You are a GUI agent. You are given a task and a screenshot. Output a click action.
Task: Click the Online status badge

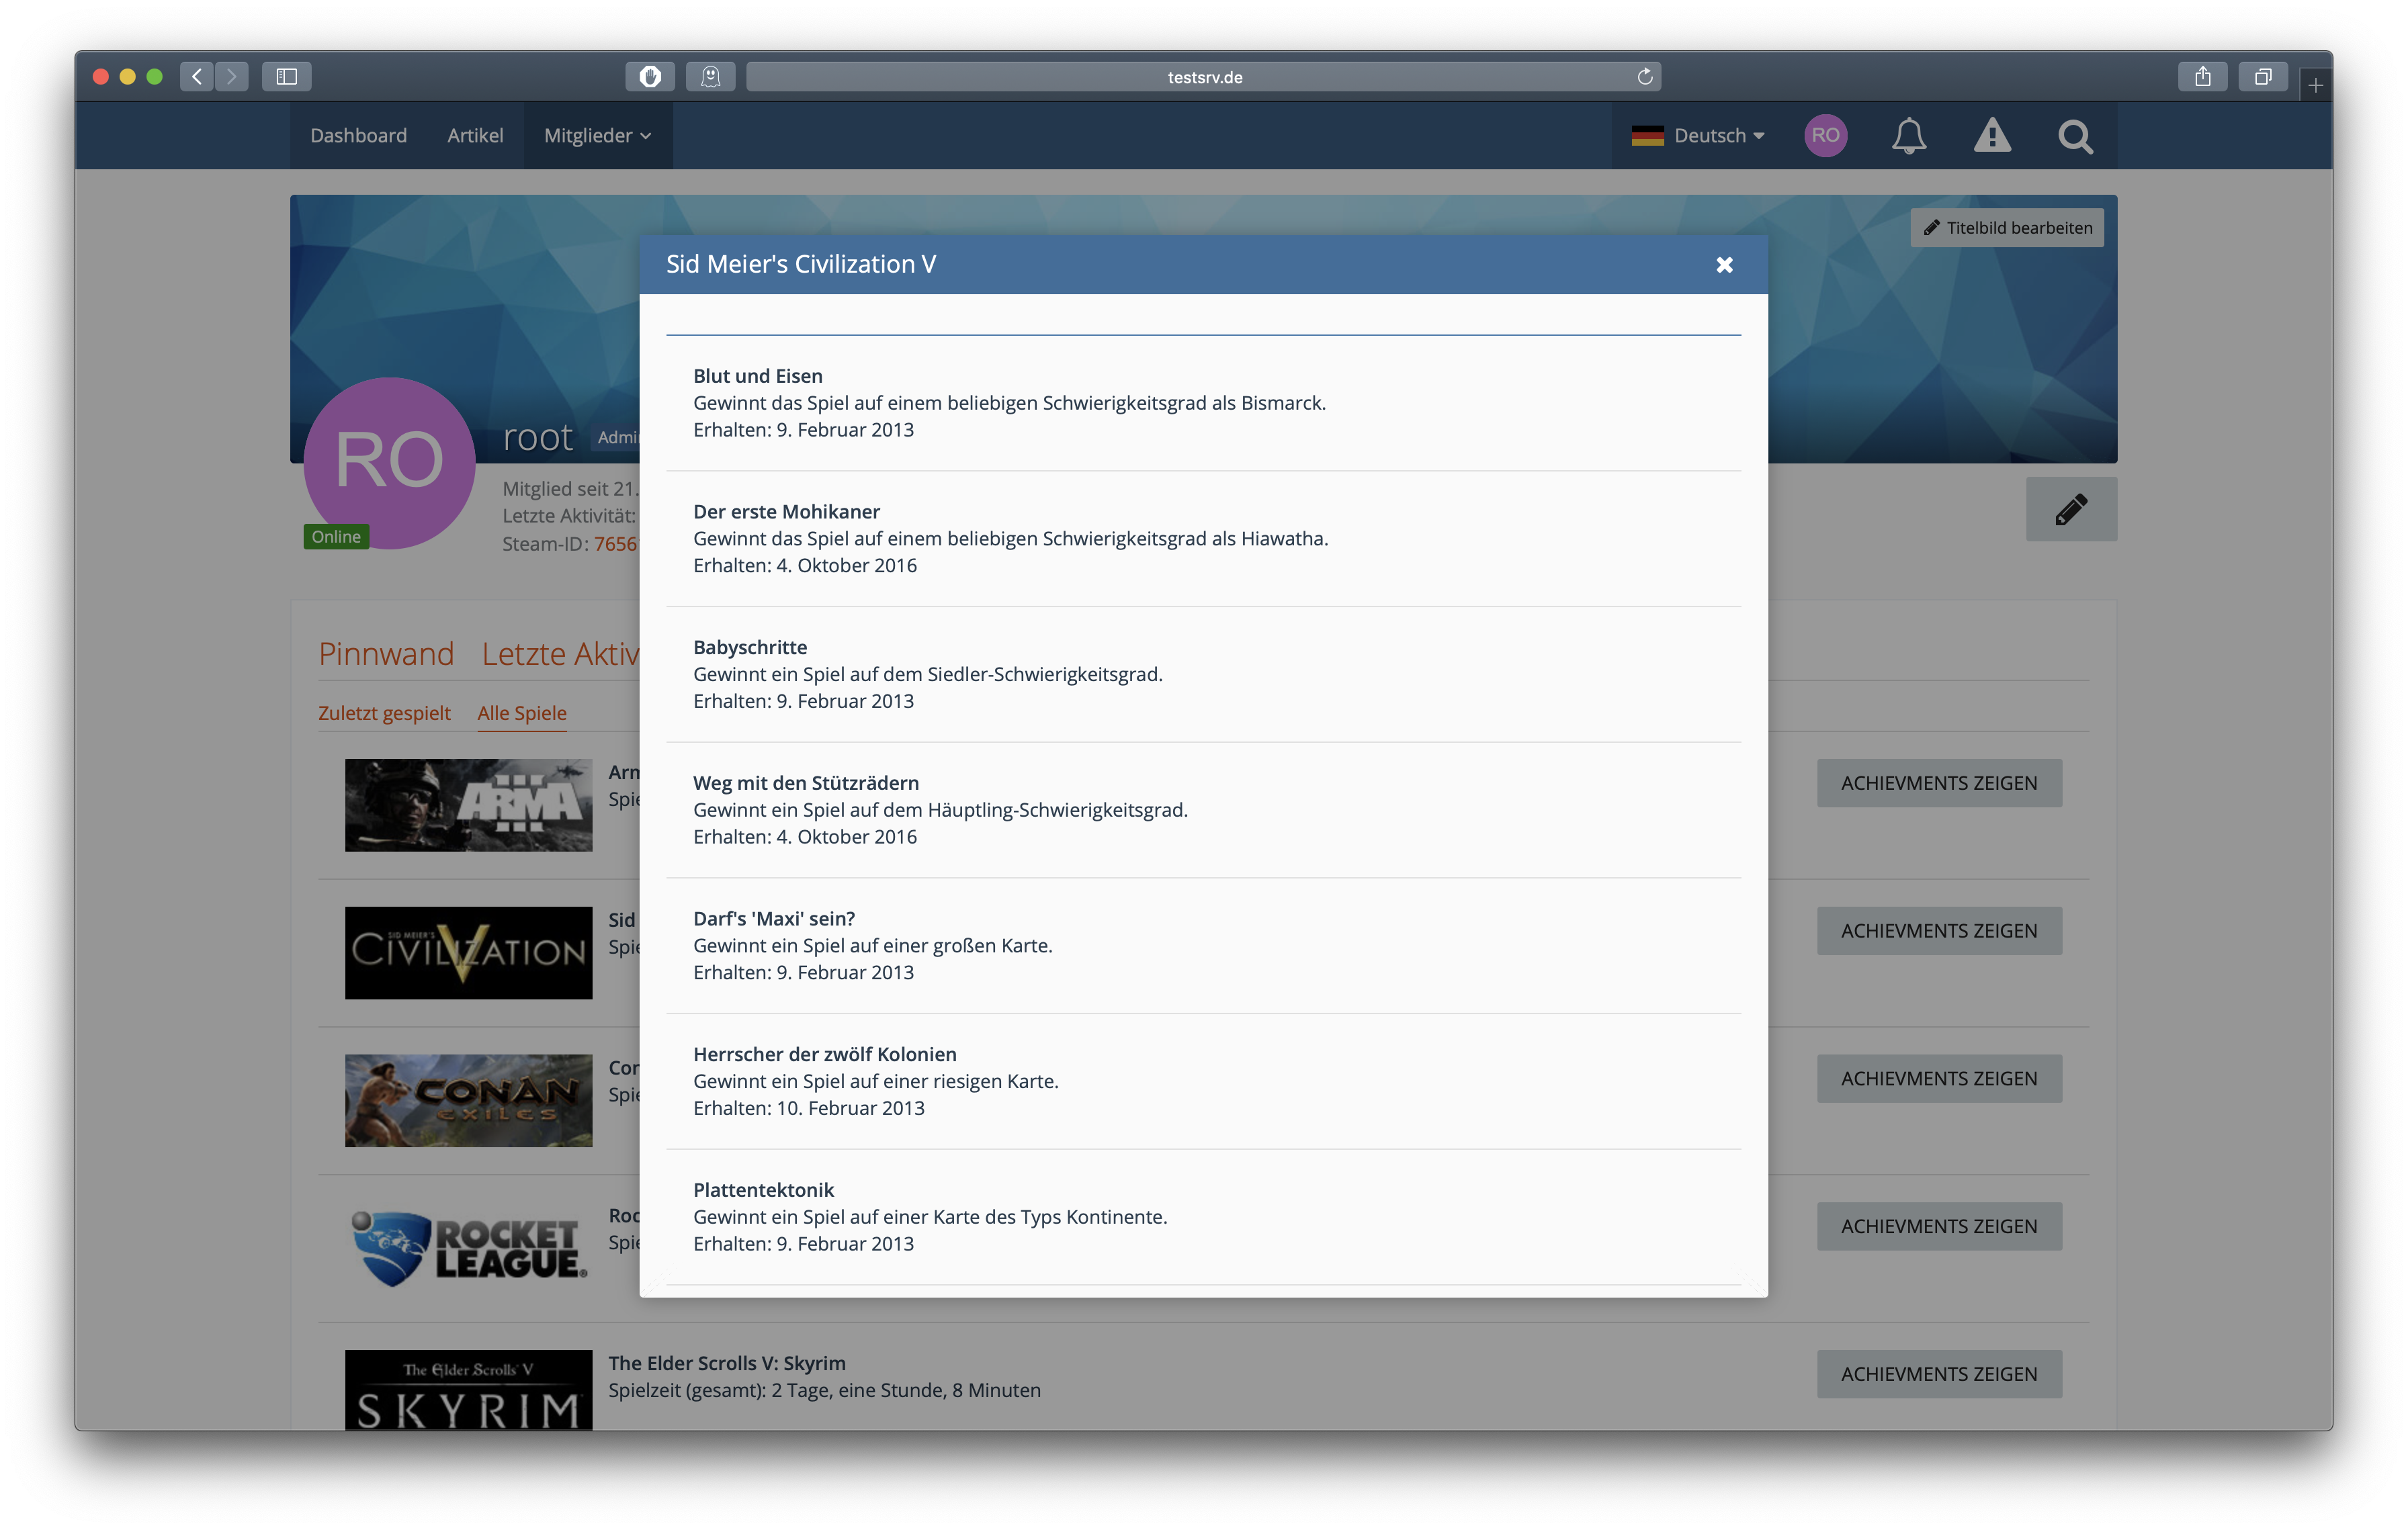[336, 537]
